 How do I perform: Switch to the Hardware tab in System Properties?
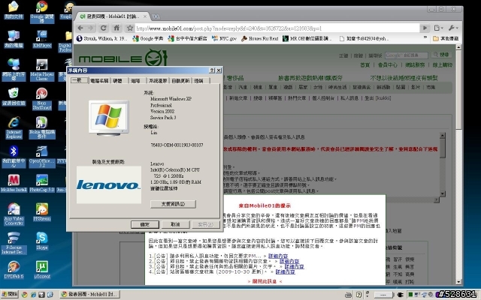click(118, 80)
